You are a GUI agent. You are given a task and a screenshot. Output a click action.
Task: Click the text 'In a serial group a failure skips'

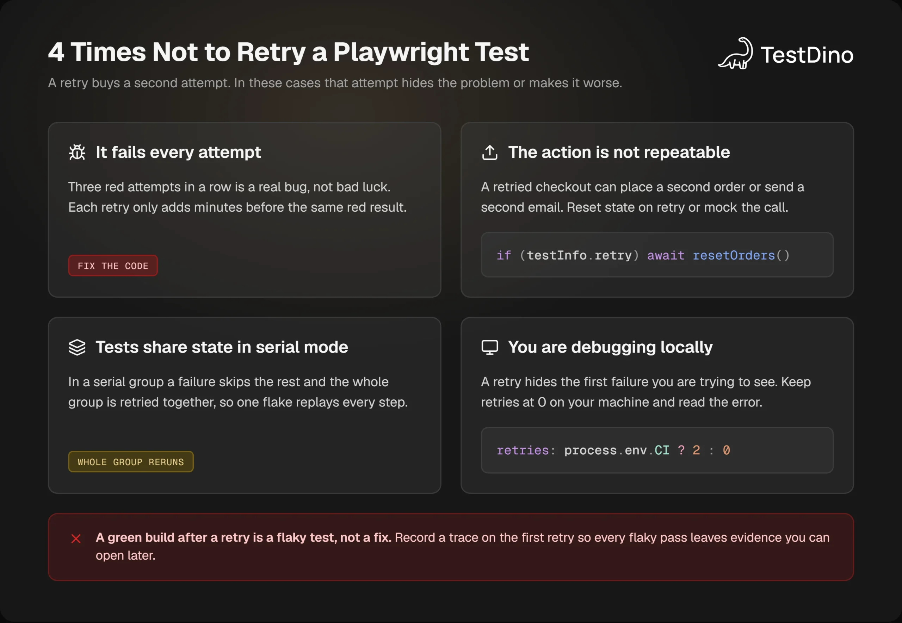[x=159, y=382]
